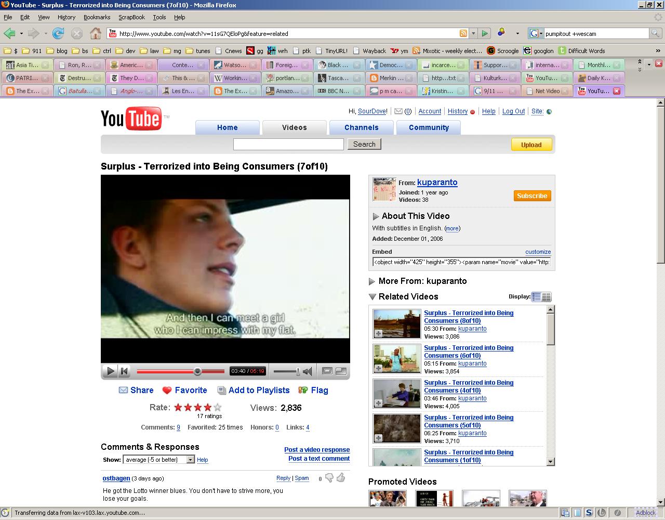Switch Related Videos display to grid view

546,297
